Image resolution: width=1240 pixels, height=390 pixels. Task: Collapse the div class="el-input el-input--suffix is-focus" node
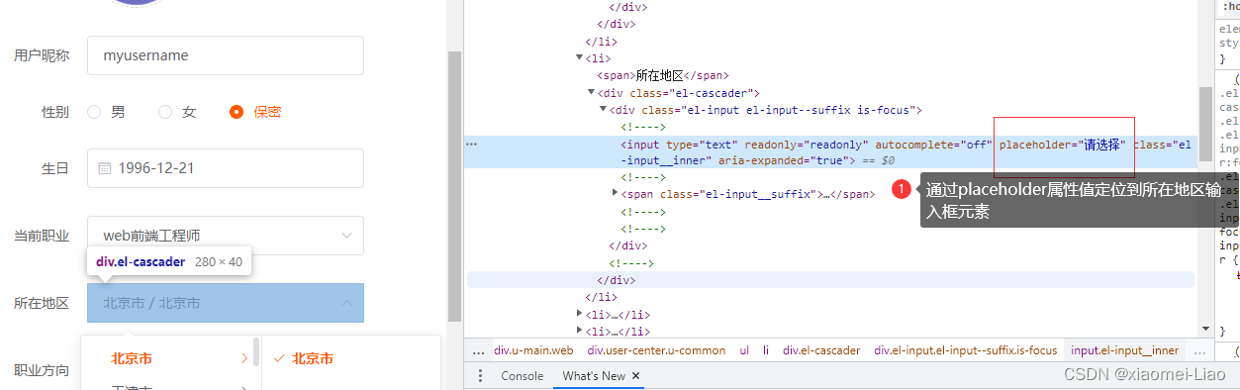pos(603,110)
